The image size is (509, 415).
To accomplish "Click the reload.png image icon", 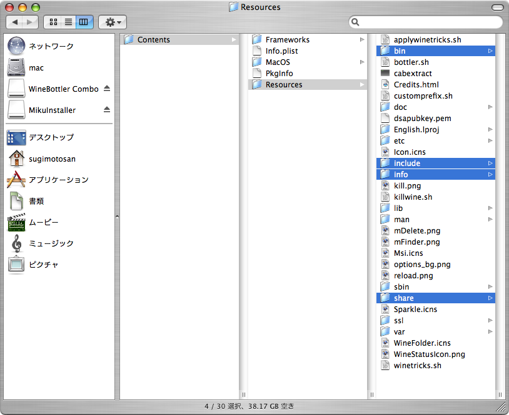I will (x=385, y=275).
